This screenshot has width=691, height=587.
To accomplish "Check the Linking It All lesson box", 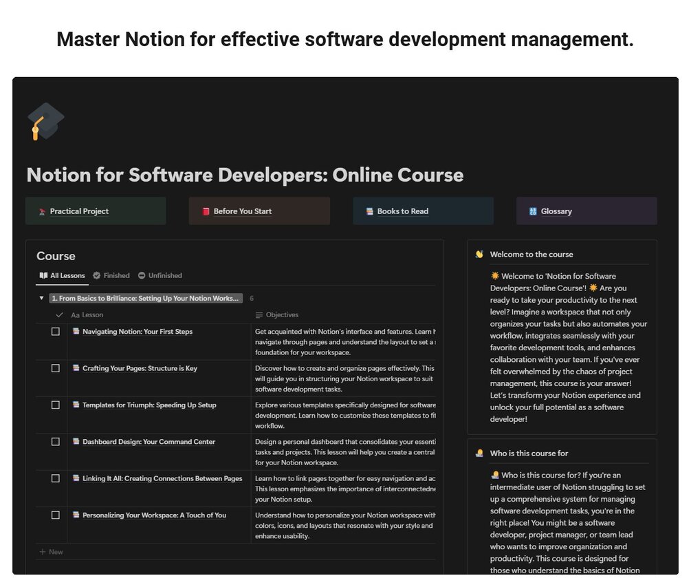I will (x=56, y=478).
